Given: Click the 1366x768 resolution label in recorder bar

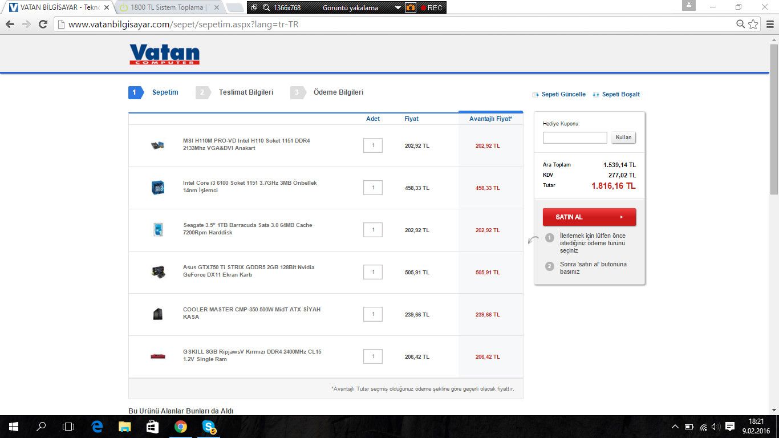Looking at the screenshot, I should point(287,7).
